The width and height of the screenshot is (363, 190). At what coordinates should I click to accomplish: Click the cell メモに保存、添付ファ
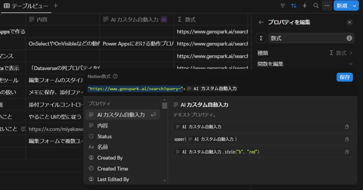pyautogui.click(x=55, y=92)
